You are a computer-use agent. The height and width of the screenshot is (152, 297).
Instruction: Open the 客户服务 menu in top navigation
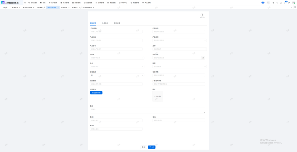[53, 3]
